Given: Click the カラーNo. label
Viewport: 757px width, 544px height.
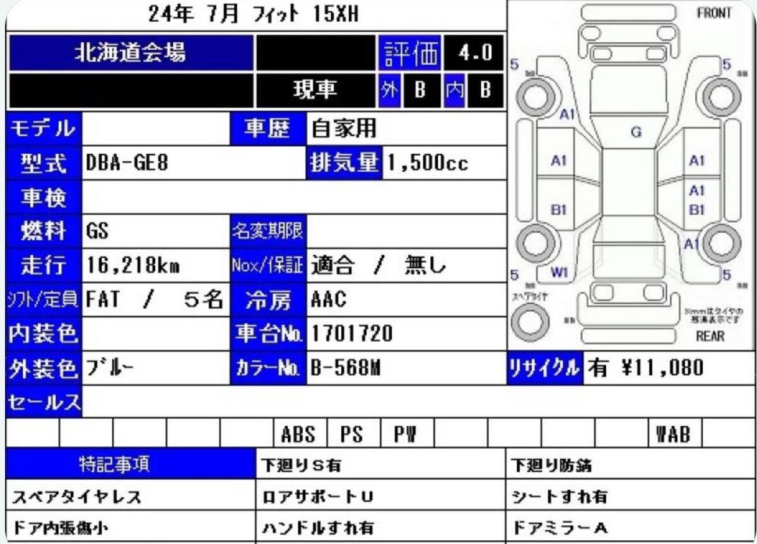Looking at the screenshot, I should pyautogui.click(x=268, y=368).
